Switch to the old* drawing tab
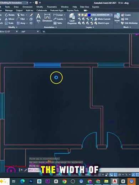Screen dimensions: 139x185 pos(24,32)
